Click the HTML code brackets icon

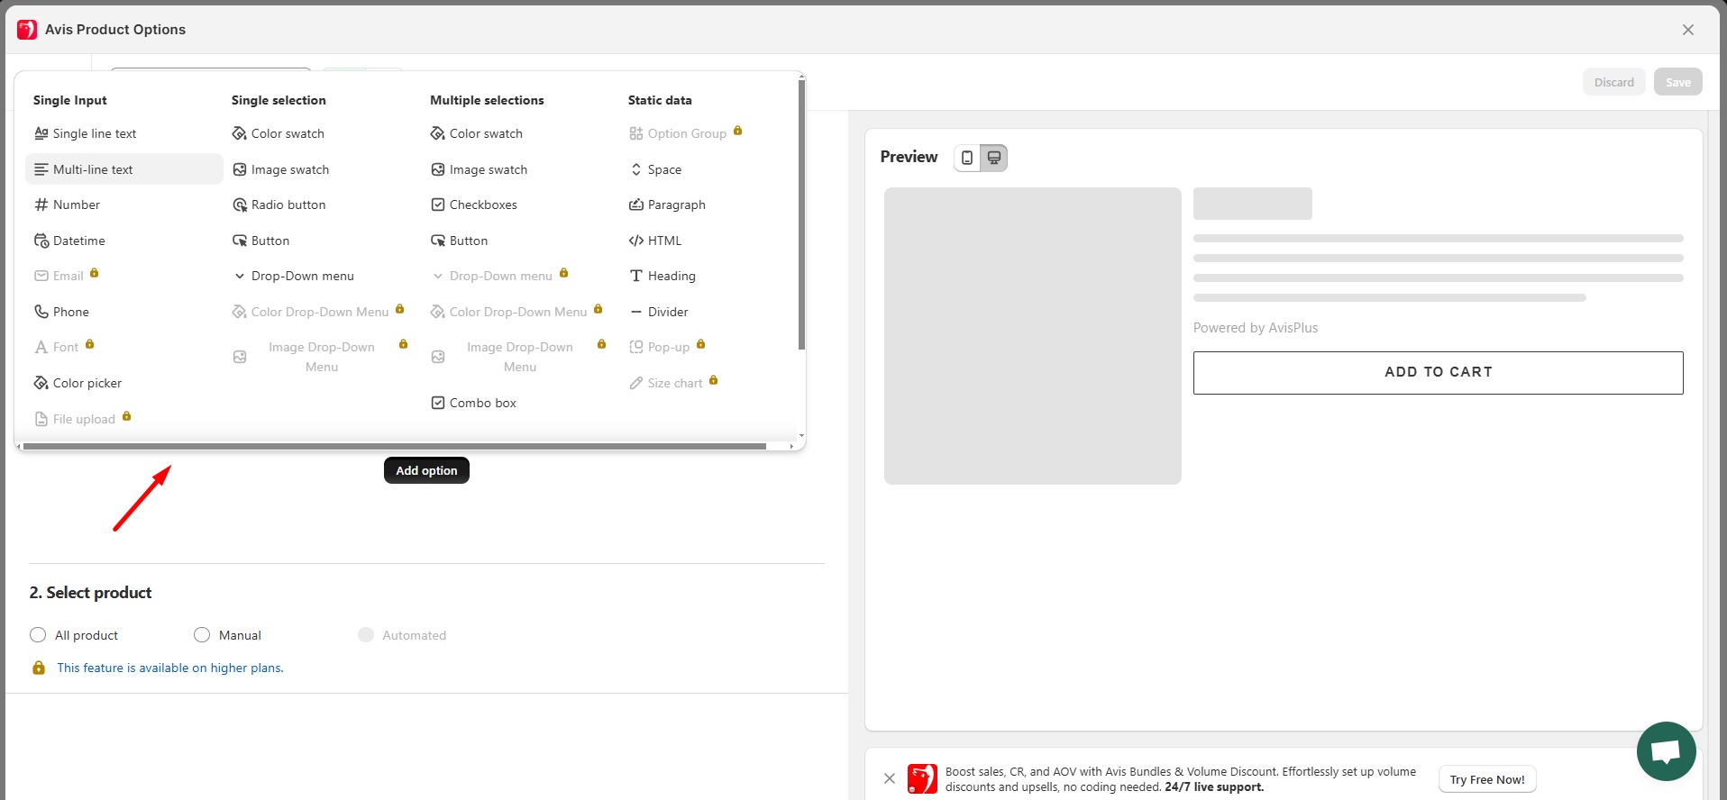point(636,241)
